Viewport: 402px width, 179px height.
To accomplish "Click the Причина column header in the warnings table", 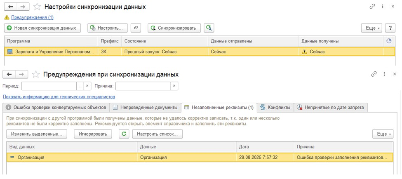I will tap(343, 147).
